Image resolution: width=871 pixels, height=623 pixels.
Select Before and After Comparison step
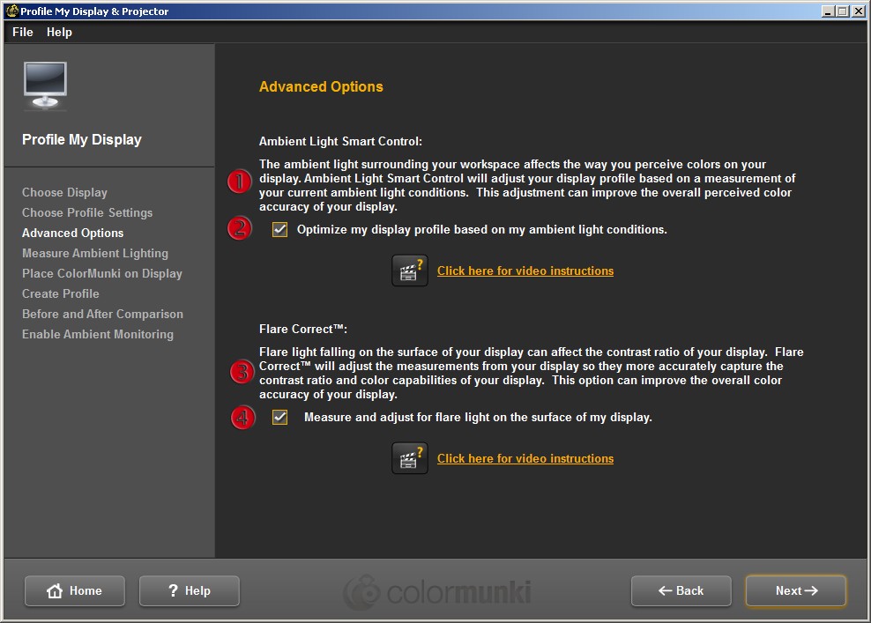point(103,315)
